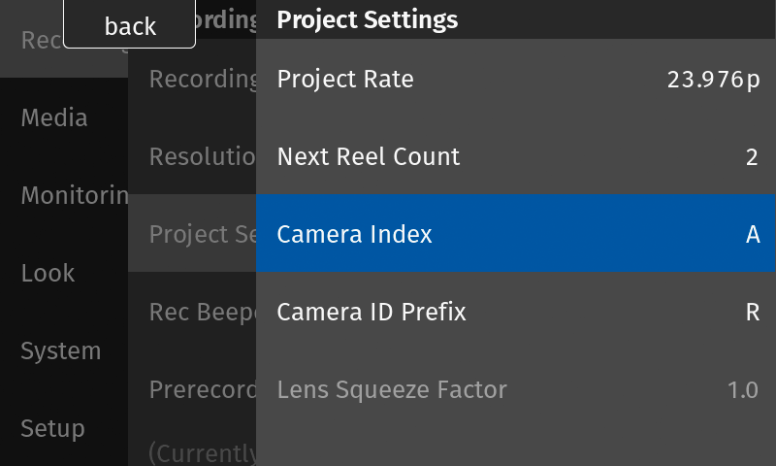Open the Project Rate setting
Viewport: 776px width, 466px height.
tap(345, 79)
